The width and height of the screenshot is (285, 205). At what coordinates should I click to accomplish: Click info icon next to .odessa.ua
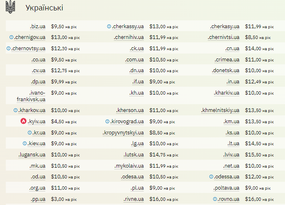211,177
